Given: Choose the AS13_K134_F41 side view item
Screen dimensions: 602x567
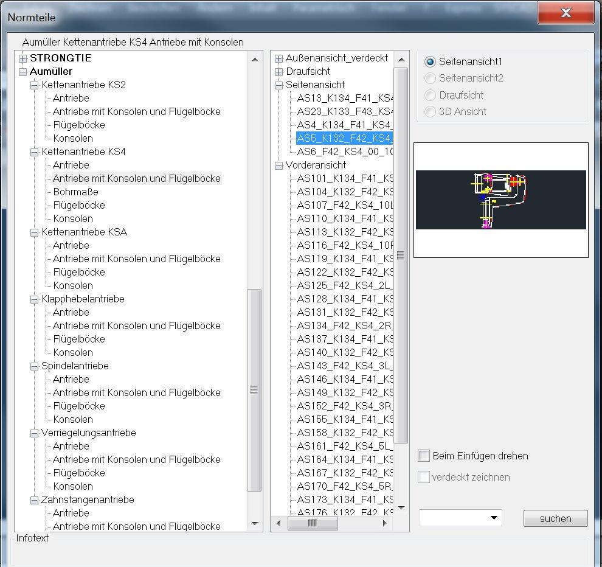Looking at the screenshot, I should coord(344,99).
